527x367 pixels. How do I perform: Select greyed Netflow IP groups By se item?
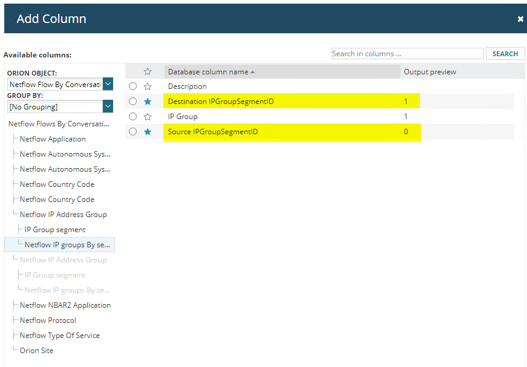[x=67, y=290]
